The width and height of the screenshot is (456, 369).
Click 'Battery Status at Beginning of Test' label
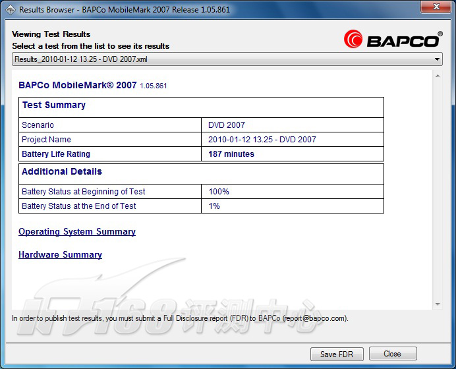(84, 192)
